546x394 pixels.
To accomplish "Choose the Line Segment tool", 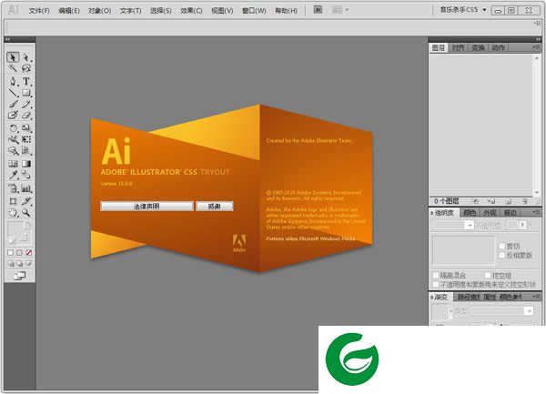I will point(13,93).
